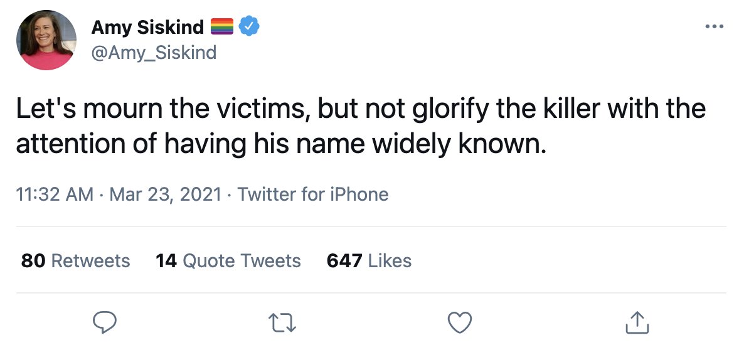Screen dimensions: 744x350
Task: Click the Mar 23, 2021 date
Action: point(165,194)
